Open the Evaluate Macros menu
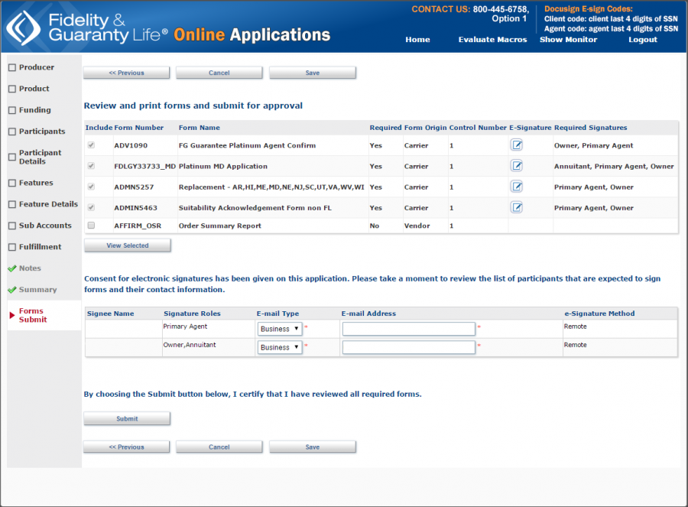Viewport: 688px width, 507px height. pyautogui.click(x=492, y=40)
